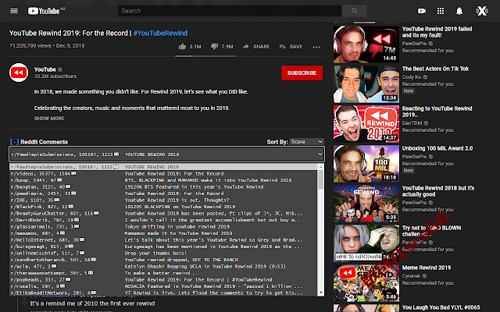500x312 pixels.
Task: Open the Cyranek channel link
Action: [412, 276]
